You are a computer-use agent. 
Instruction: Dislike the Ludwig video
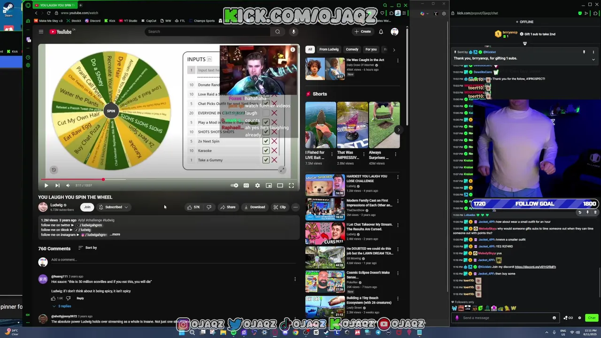pos(209,207)
